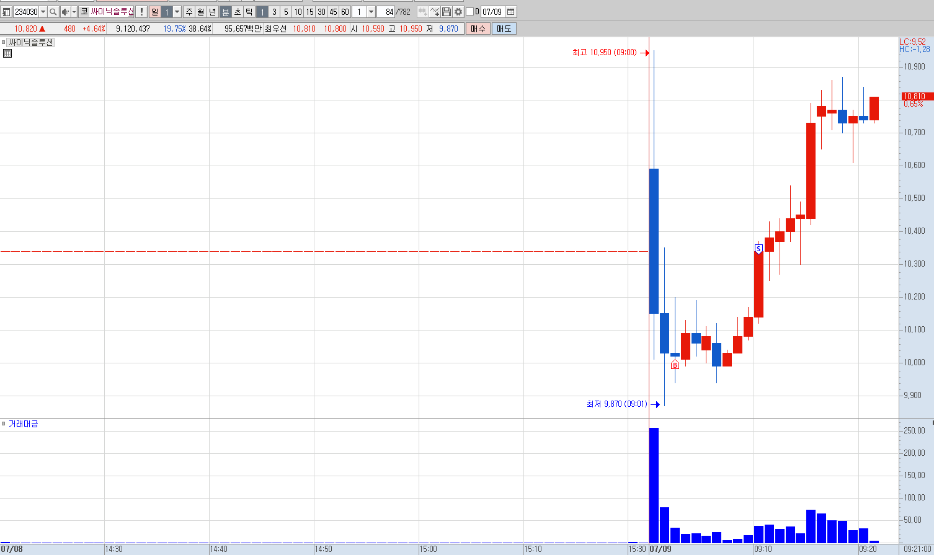The width and height of the screenshot is (934, 555).
Task: Select the 월 (monthly) chart period
Action: [201, 12]
